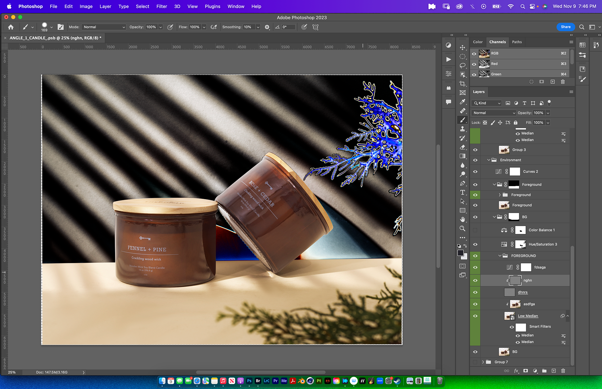Viewport: 602px width, 389px height.
Task: Collapse the Environment group
Action: (488, 160)
